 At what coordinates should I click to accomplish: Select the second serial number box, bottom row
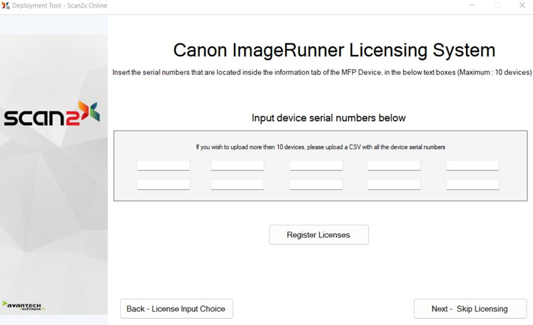coord(237,184)
